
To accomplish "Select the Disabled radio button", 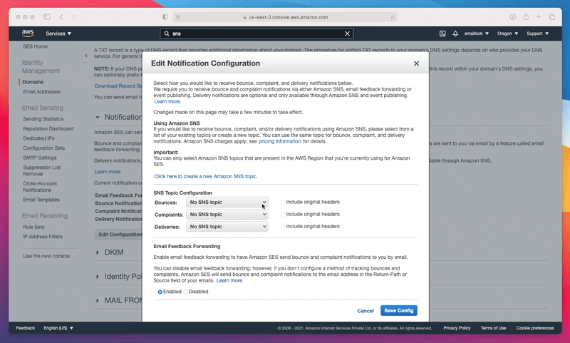I will click(185, 292).
